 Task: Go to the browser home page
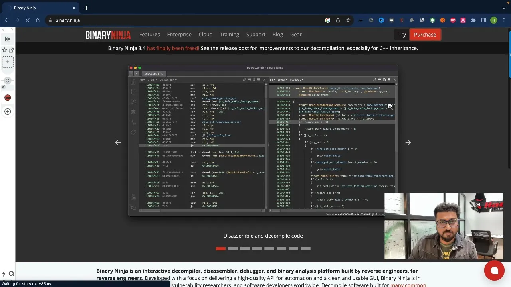tap(38, 20)
